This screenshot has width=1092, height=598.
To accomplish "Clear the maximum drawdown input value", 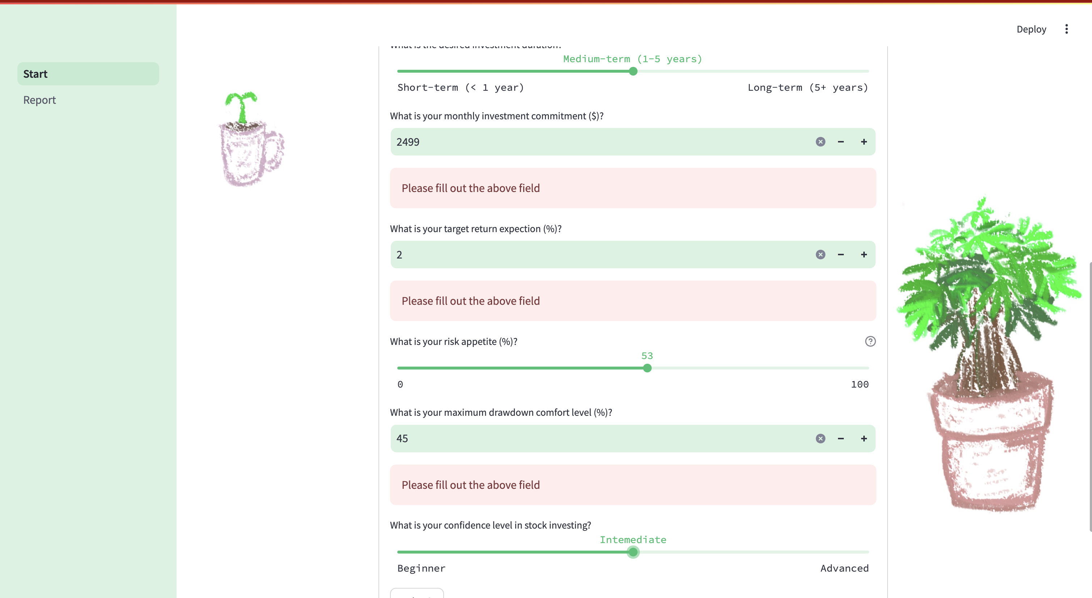I will 820,438.
